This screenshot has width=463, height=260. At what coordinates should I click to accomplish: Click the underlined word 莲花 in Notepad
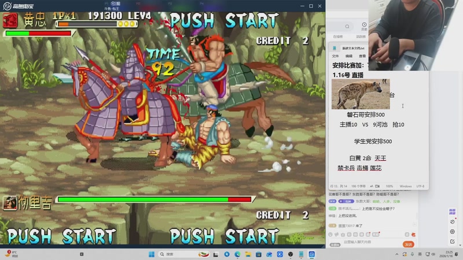[376, 168]
